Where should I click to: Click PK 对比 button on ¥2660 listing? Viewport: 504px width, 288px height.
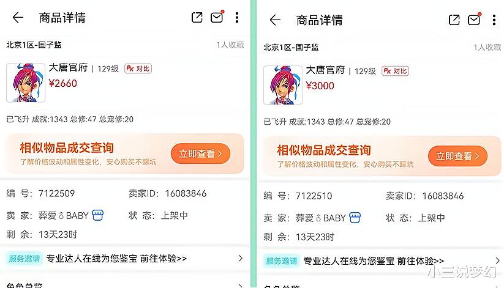(x=138, y=68)
